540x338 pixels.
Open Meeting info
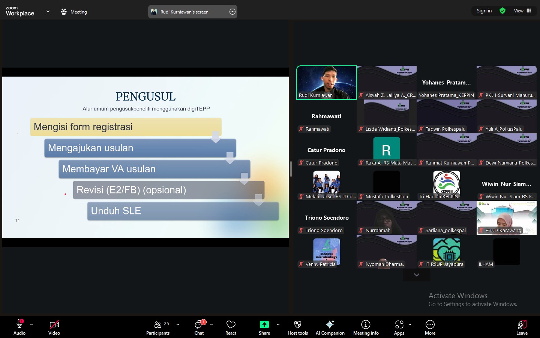[x=366, y=325]
